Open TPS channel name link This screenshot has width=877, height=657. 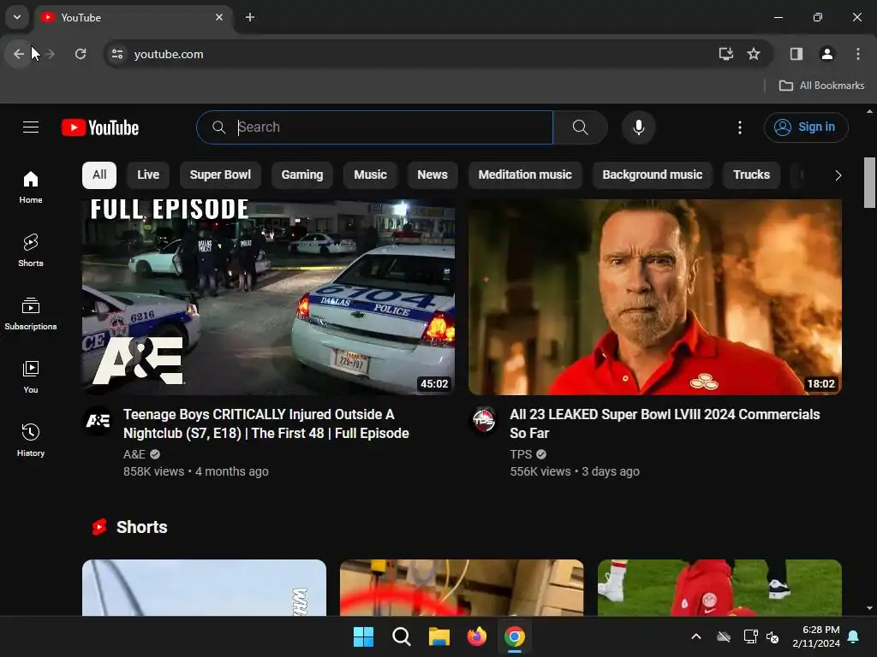[x=521, y=454]
